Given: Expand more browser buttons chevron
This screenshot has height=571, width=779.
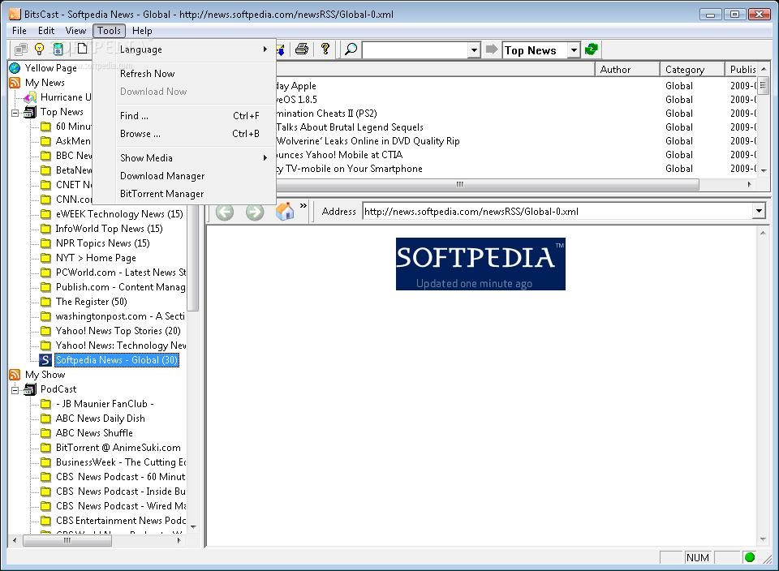Looking at the screenshot, I should pyautogui.click(x=303, y=205).
